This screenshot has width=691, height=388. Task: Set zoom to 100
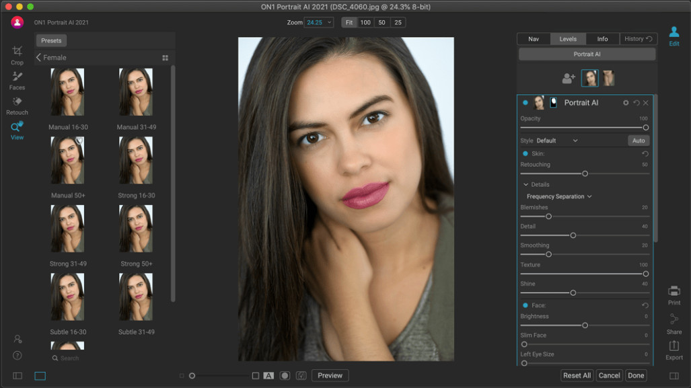tap(365, 22)
